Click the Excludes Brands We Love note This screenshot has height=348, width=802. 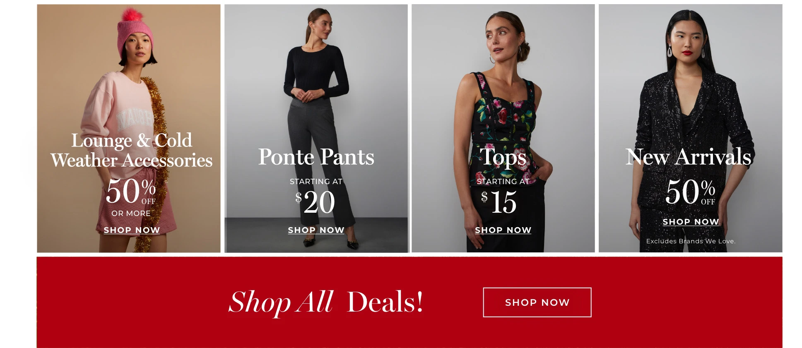coord(691,241)
